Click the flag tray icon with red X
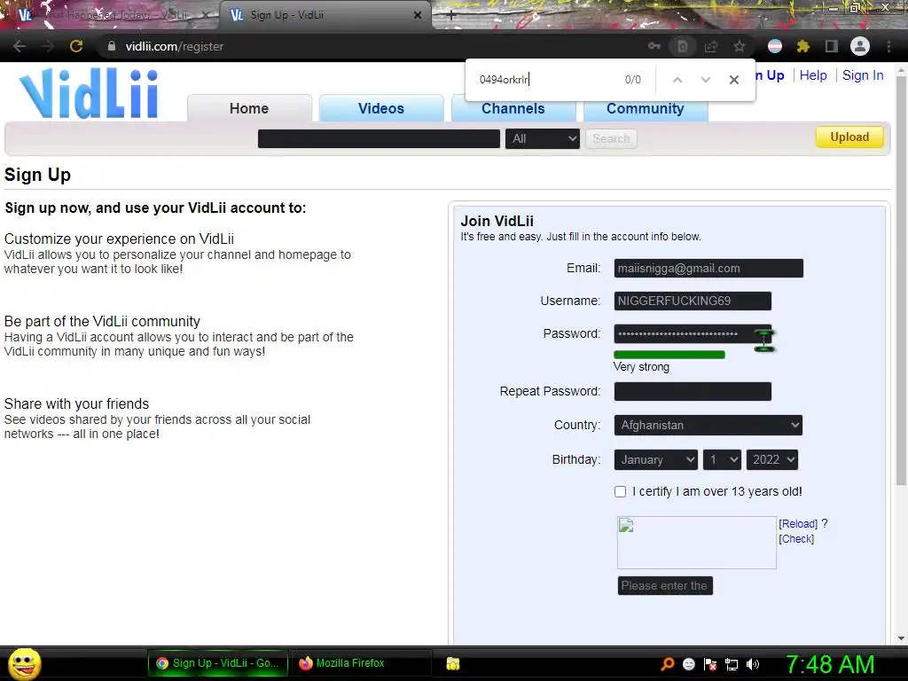This screenshot has width=908, height=681. pyautogui.click(x=710, y=664)
